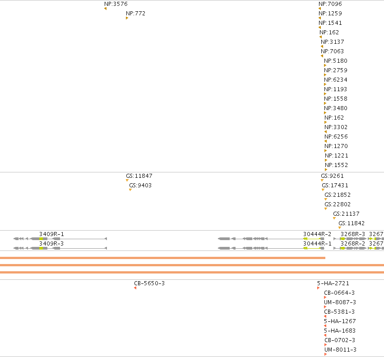Click the NP:6234 insertion marker
The height and width of the screenshot is (357, 384).
tap(325, 84)
